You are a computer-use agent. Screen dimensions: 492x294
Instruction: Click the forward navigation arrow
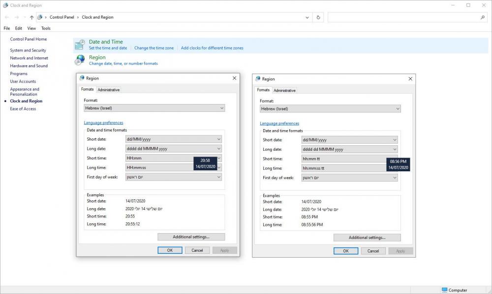[x=17, y=18]
